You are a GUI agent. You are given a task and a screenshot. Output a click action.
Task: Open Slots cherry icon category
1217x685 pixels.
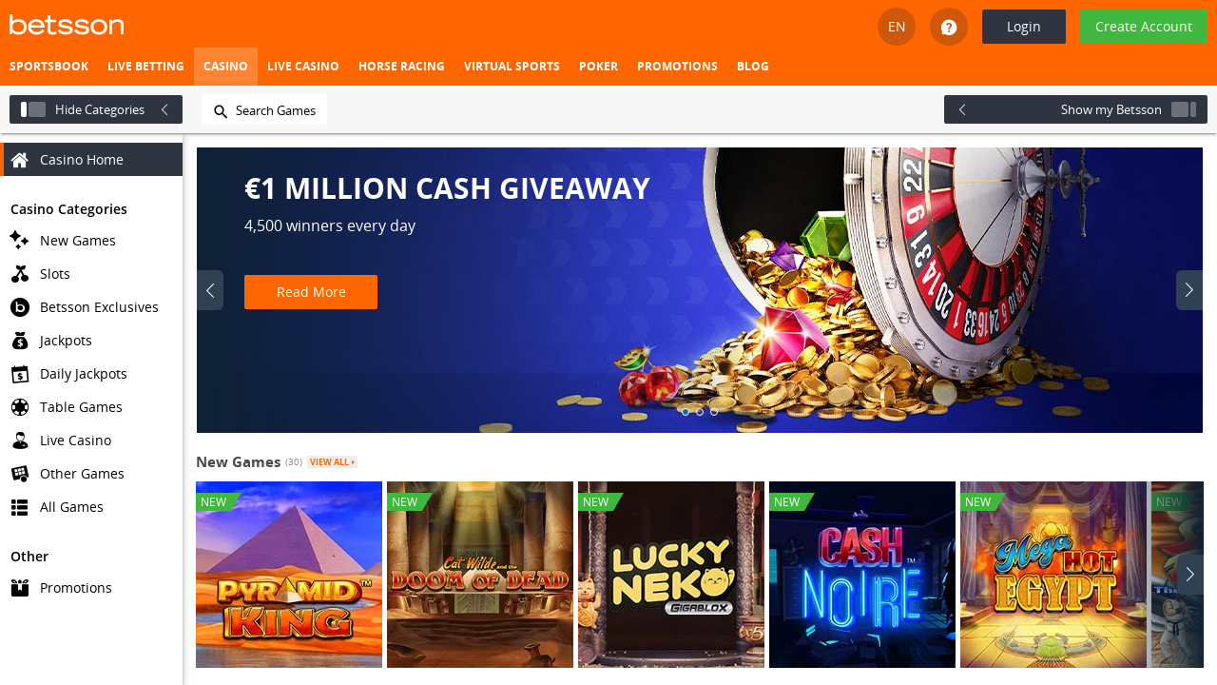point(19,274)
